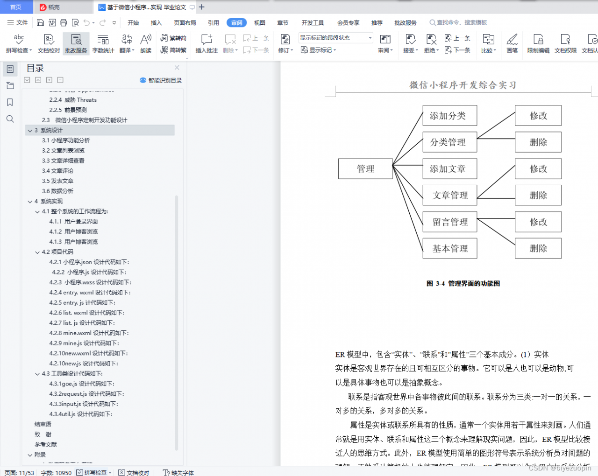Toggle the 显示标记 show markup option
The height and width of the screenshot is (476, 598).
318,50
